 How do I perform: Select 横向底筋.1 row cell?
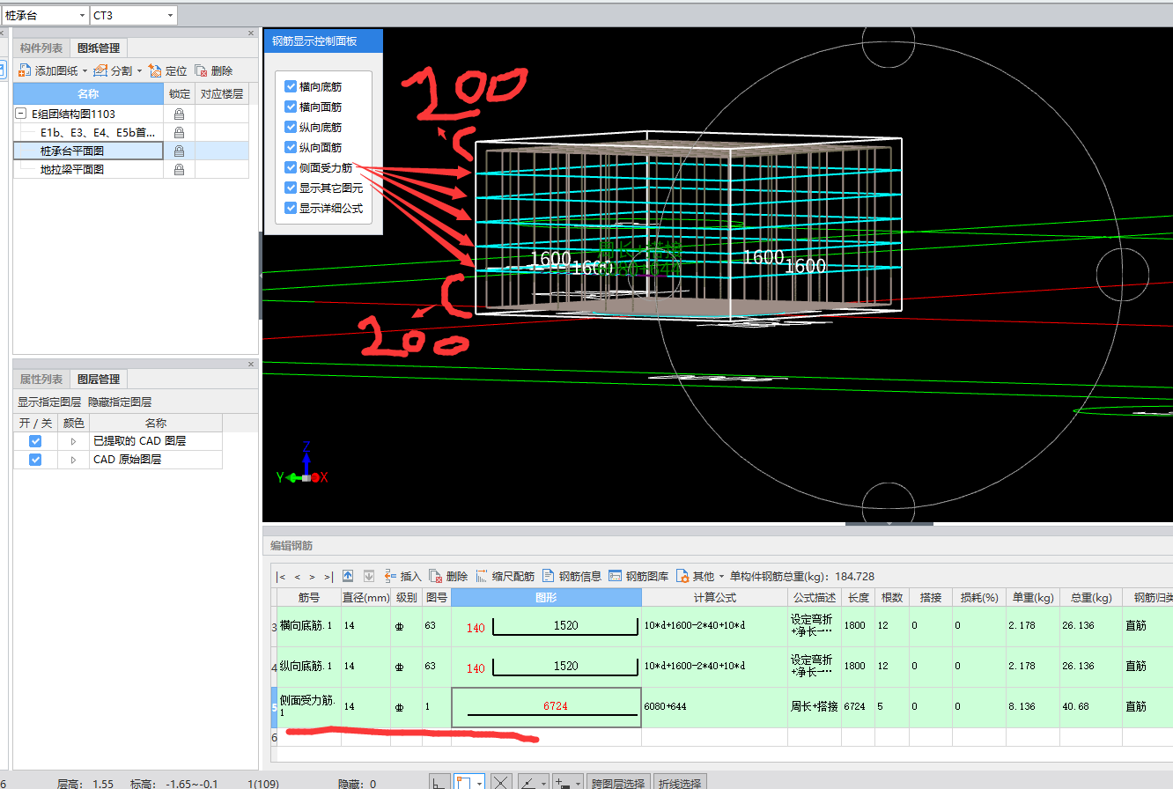309,626
